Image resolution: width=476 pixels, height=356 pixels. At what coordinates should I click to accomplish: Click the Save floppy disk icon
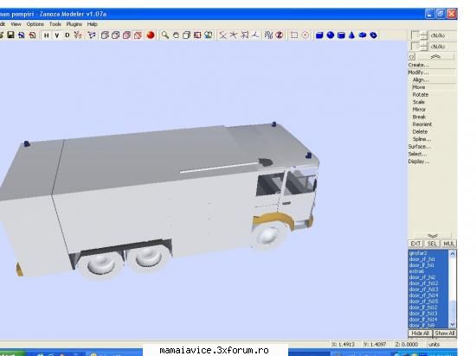(x=10, y=35)
